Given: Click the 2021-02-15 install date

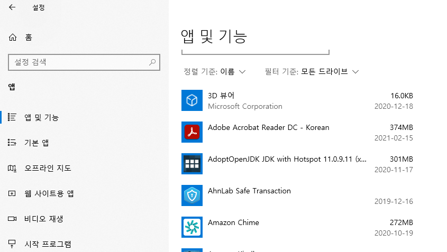Looking at the screenshot, I should coord(394,138).
